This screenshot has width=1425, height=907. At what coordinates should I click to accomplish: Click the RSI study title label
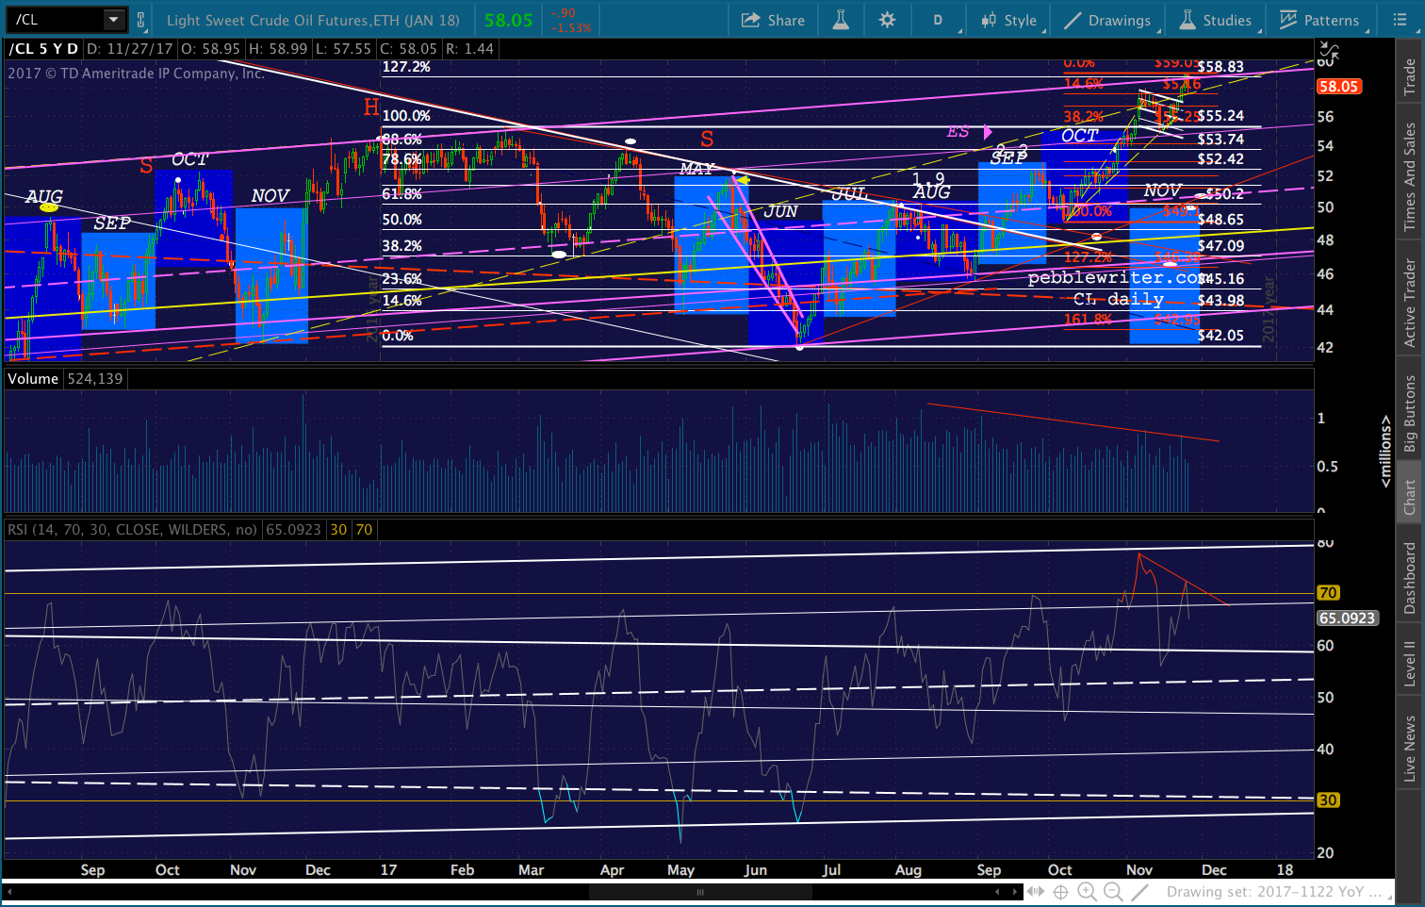click(132, 530)
